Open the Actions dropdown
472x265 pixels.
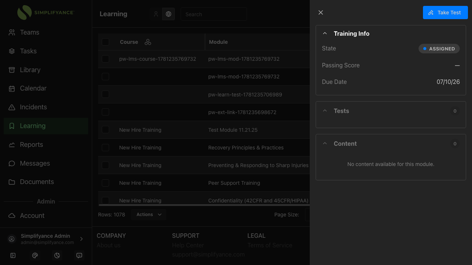(x=149, y=215)
